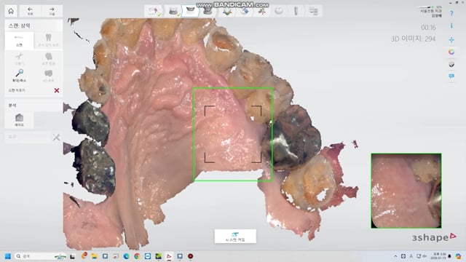This screenshot has width=466, height=262.
Task: Open Microsoft Edge from the taskbar
Action: tap(126, 256)
